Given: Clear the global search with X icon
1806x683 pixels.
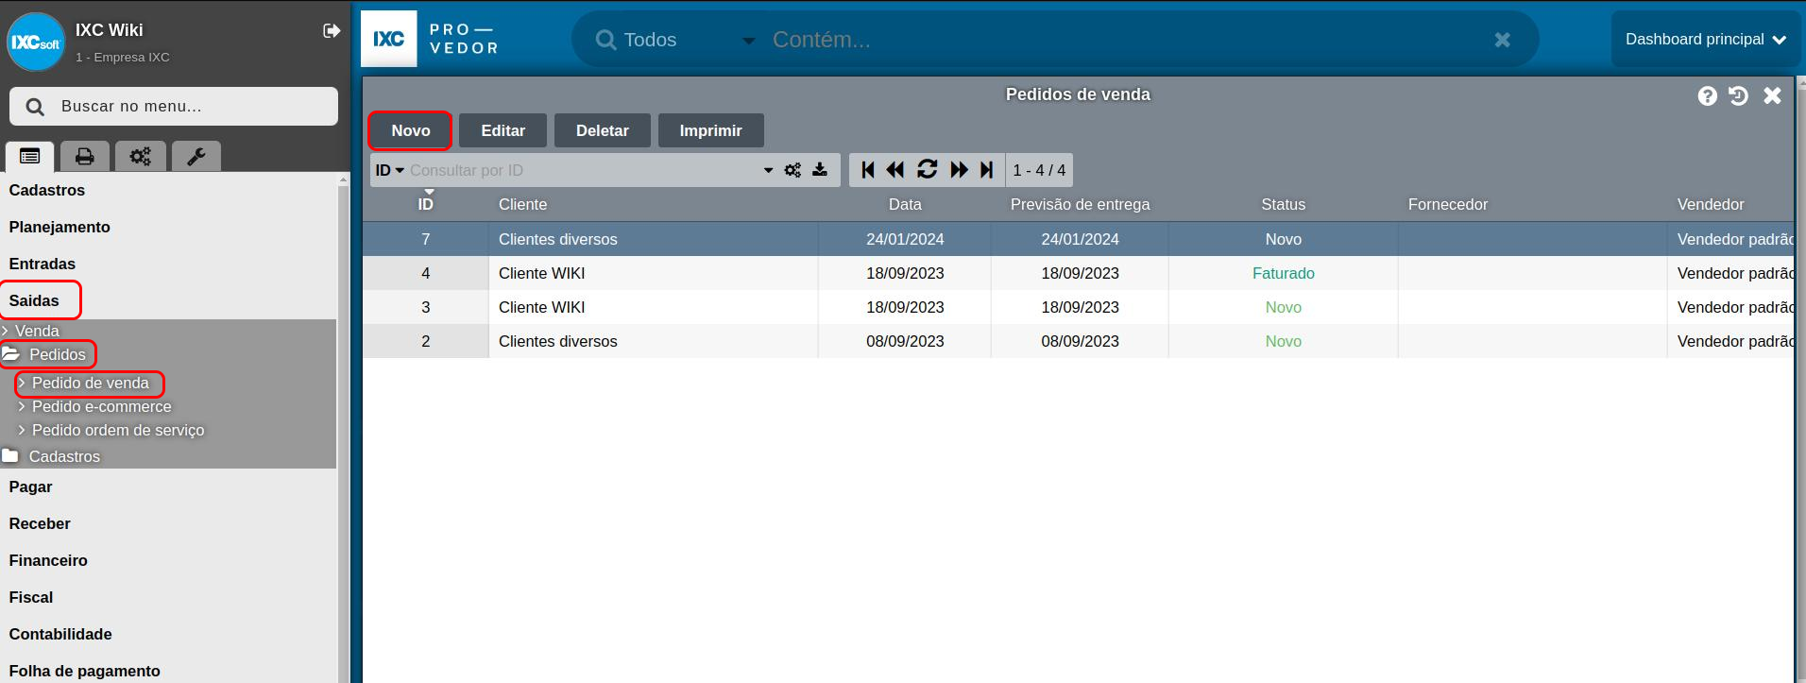Looking at the screenshot, I should tap(1503, 40).
